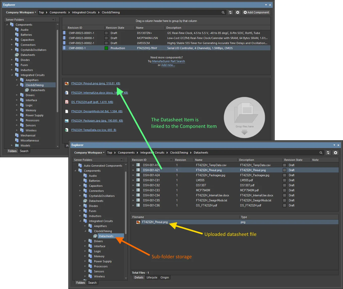343x289 pixels.
Task: Switch to the Lifecycle tab
Action: point(152,277)
